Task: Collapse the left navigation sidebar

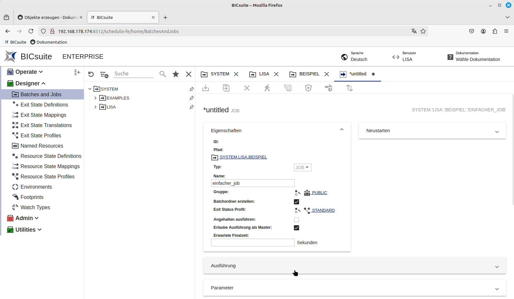Action: click(77, 73)
